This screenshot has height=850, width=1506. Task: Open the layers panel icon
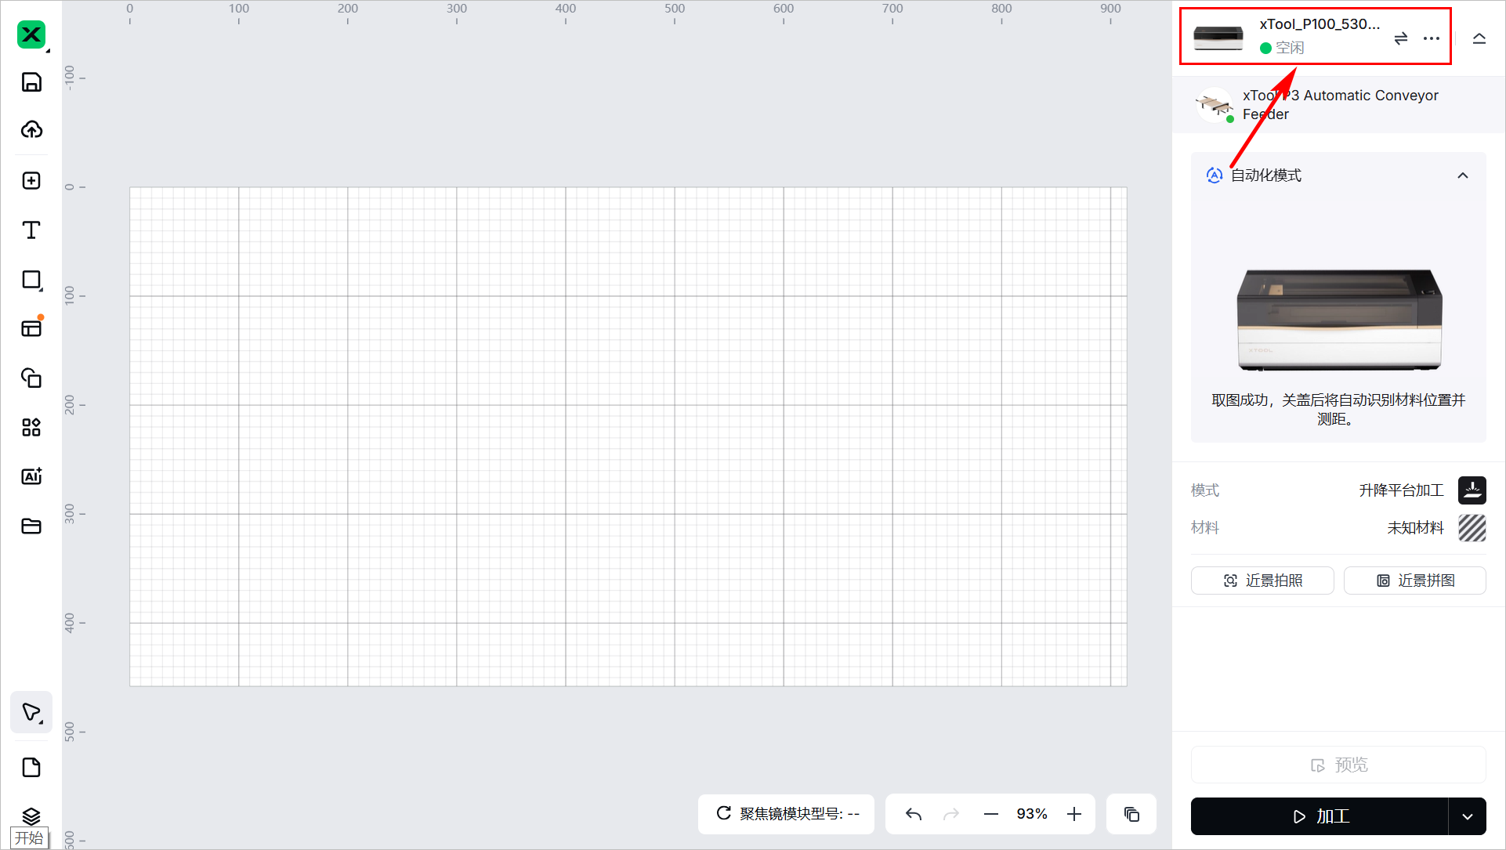click(31, 816)
